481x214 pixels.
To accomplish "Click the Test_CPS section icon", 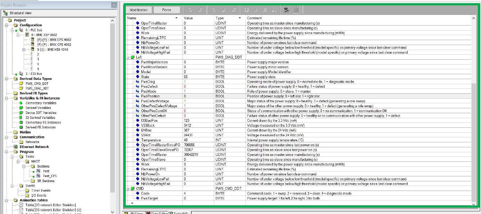I will click(38, 176).
